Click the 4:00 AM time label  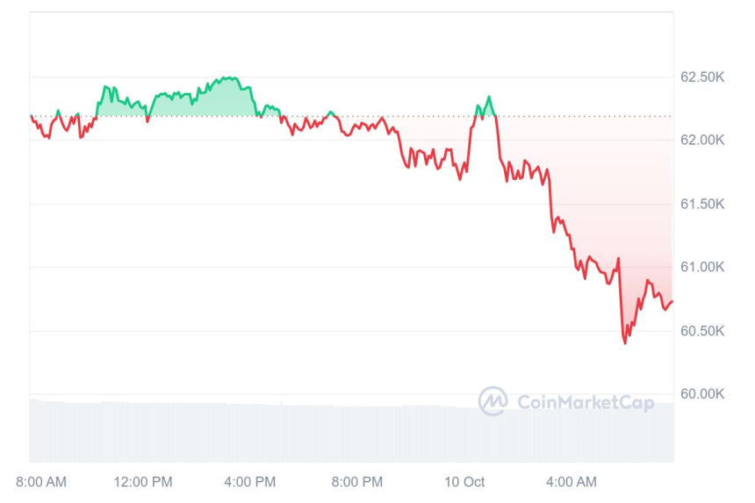tap(572, 482)
